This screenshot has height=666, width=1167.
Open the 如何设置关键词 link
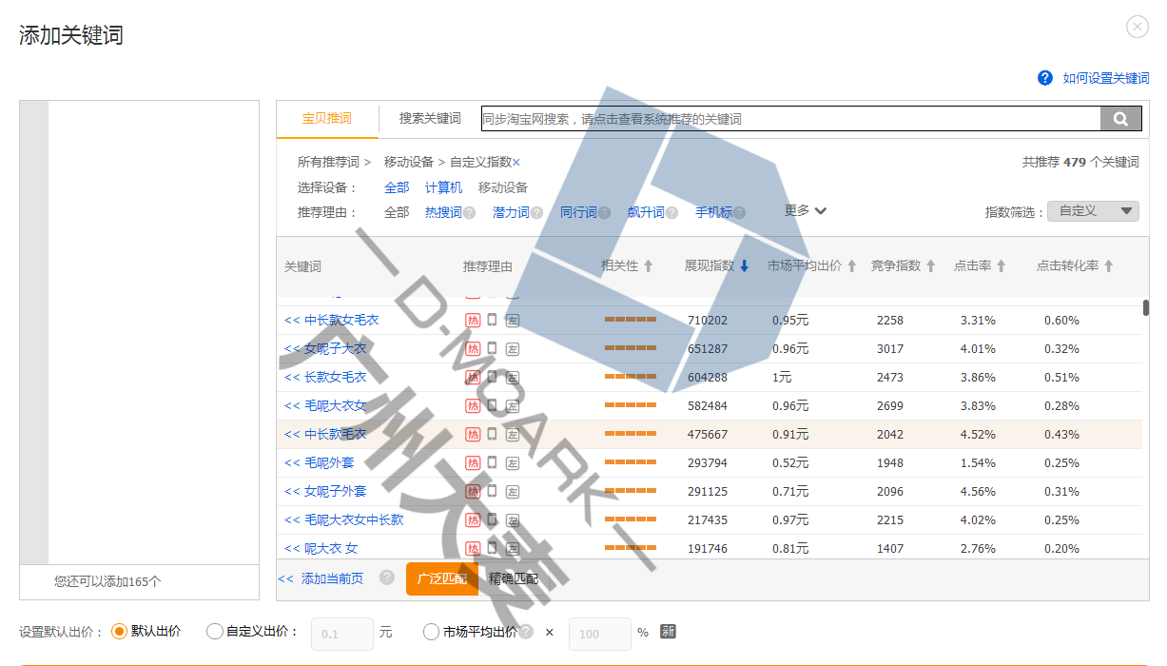point(1106,78)
